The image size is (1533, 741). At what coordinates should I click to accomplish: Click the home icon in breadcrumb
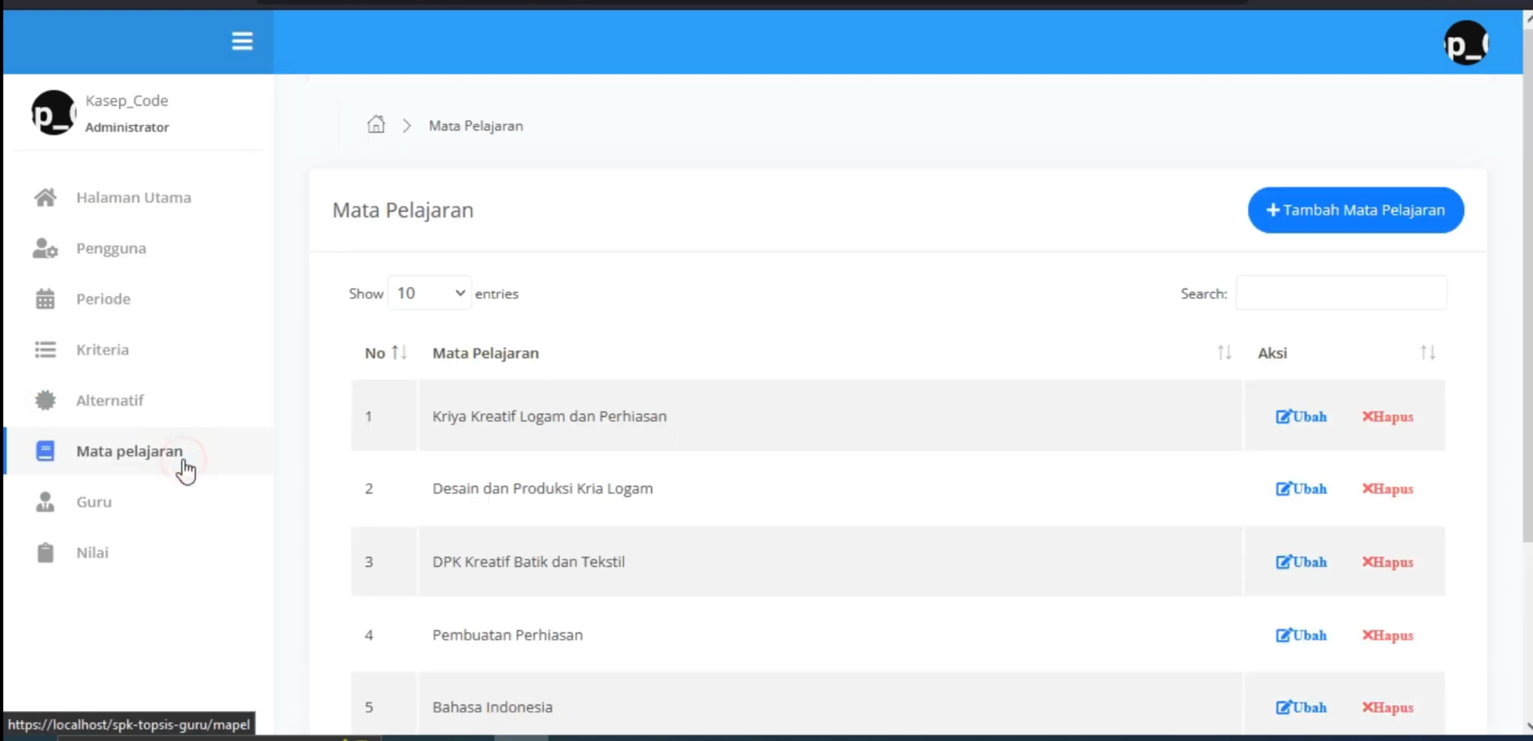pyautogui.click(x=376, y=124)
